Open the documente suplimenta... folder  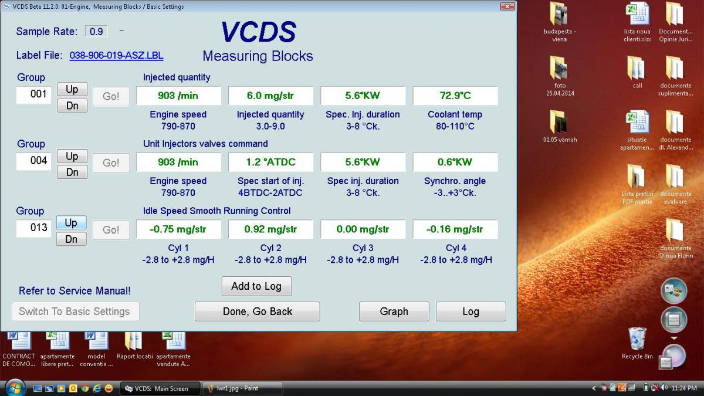[x=675, y=76]
